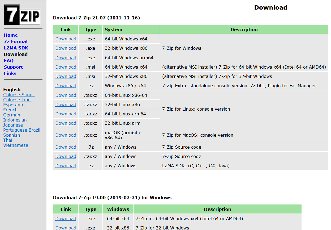The height and width of the screenshot is (230, 331).
Task: Download 64-bit Windows x64 .msi installer
Action: click(66, 67)
